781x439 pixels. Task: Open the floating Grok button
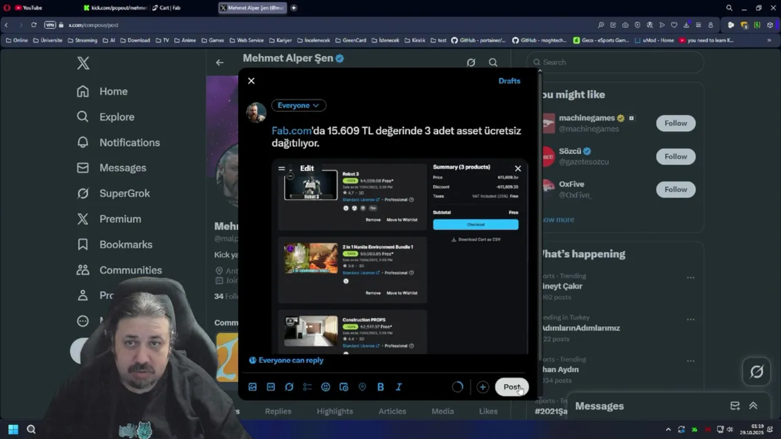(x=757, y=371)
